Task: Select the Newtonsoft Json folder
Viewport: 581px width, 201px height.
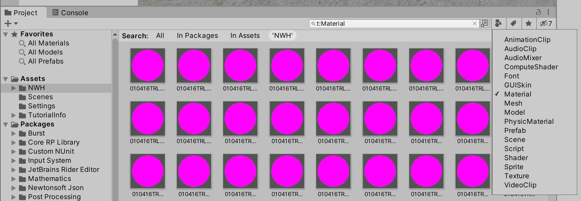Action: (x=55, y=188)
